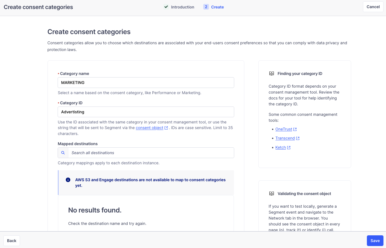Open the OneTrust docs link
This screenshot has width=386, height=248.
284,129
